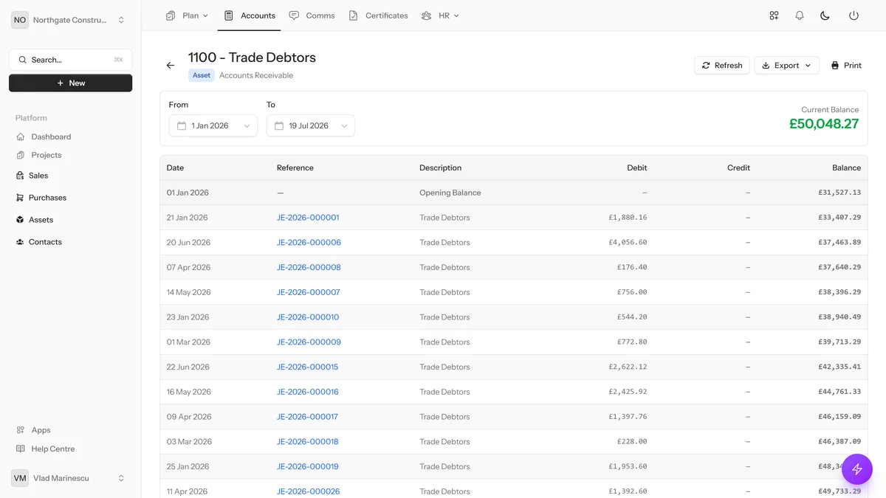Click the Purchases cart icon
The image size is (886, 498).
click(20, 198)
